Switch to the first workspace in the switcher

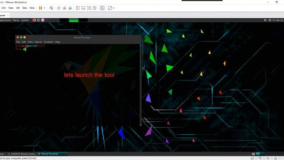coord(258,154)
